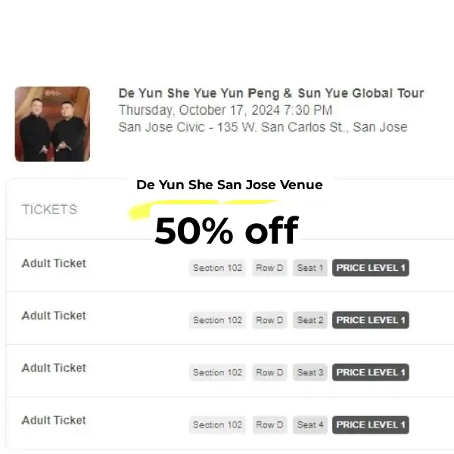Click Section 102 tag in Seat 2 row

[217, 320]
